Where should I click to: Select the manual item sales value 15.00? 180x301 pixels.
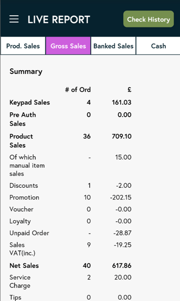pos(123,157)
